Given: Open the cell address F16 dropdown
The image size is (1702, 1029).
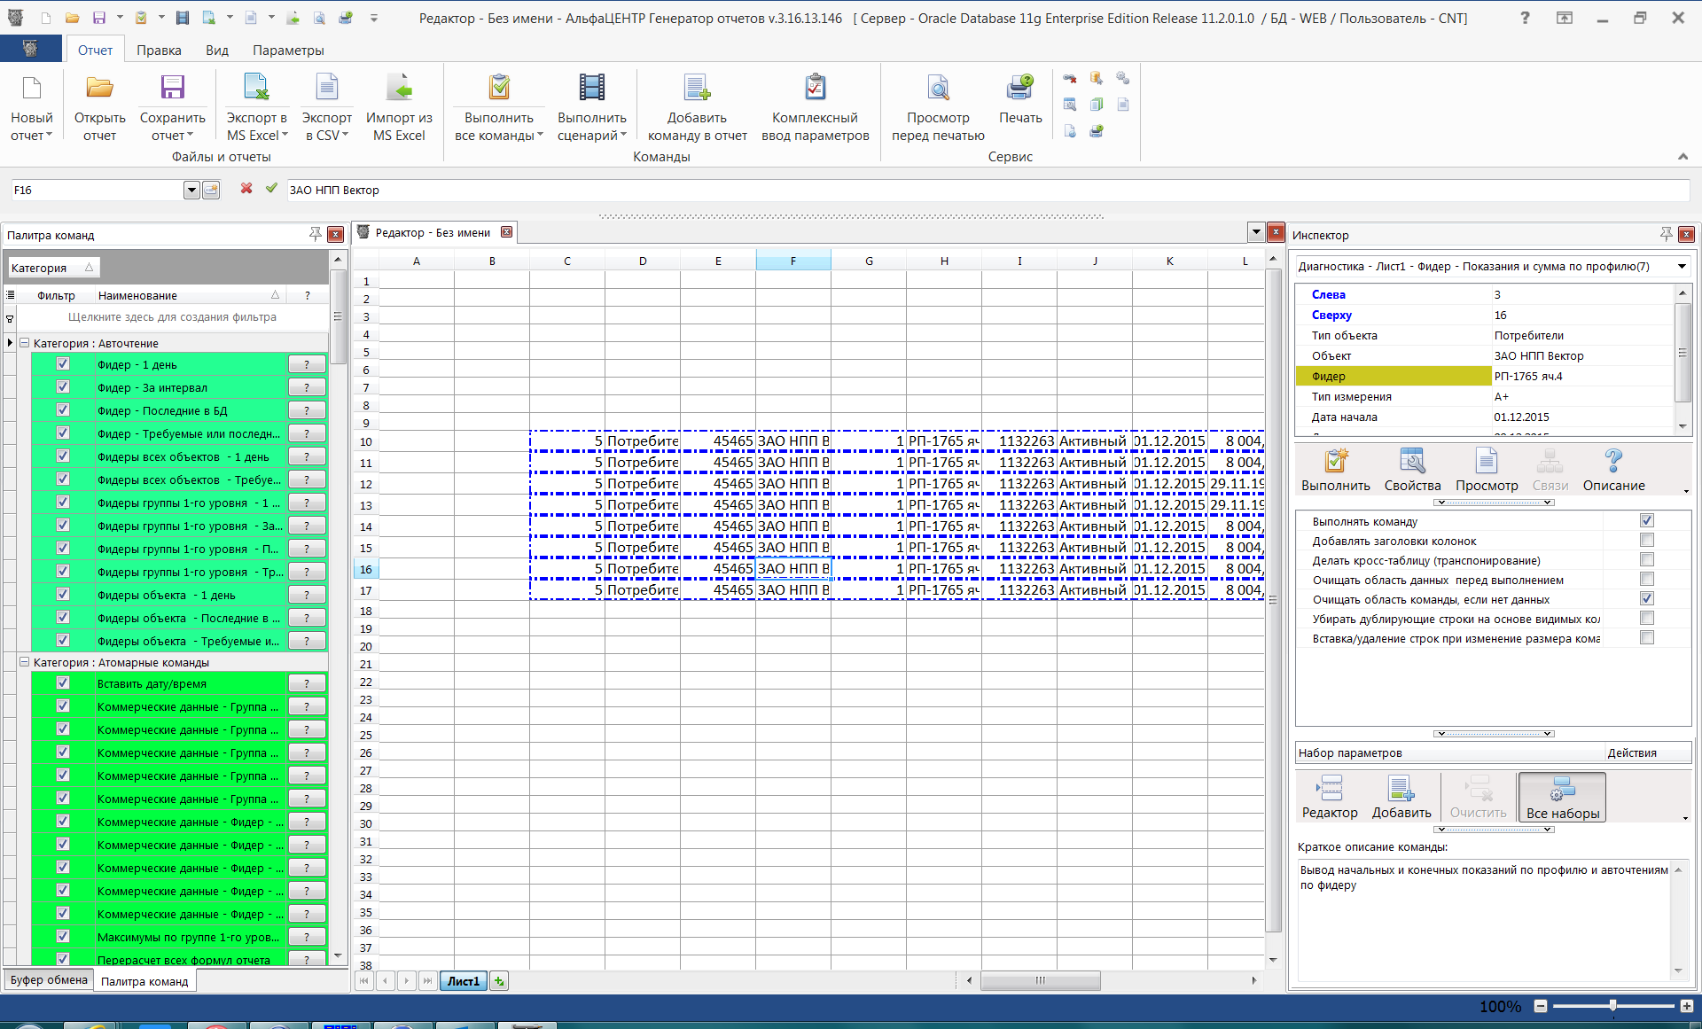Looking at the screenshot, I should pyautogui.click(x=191, y=190).
